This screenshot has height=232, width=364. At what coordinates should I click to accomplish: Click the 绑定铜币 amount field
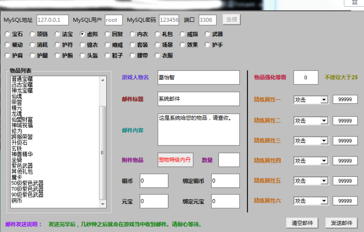(x=225, y=181)
